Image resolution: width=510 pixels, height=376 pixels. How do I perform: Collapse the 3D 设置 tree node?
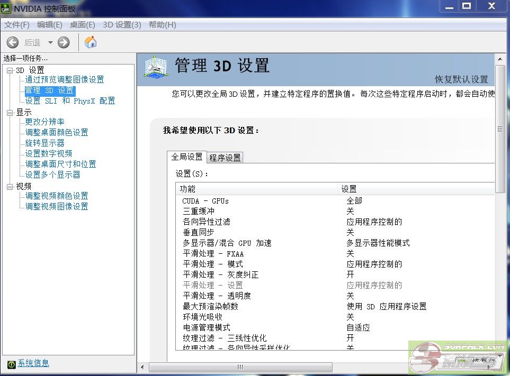point(10,70)
